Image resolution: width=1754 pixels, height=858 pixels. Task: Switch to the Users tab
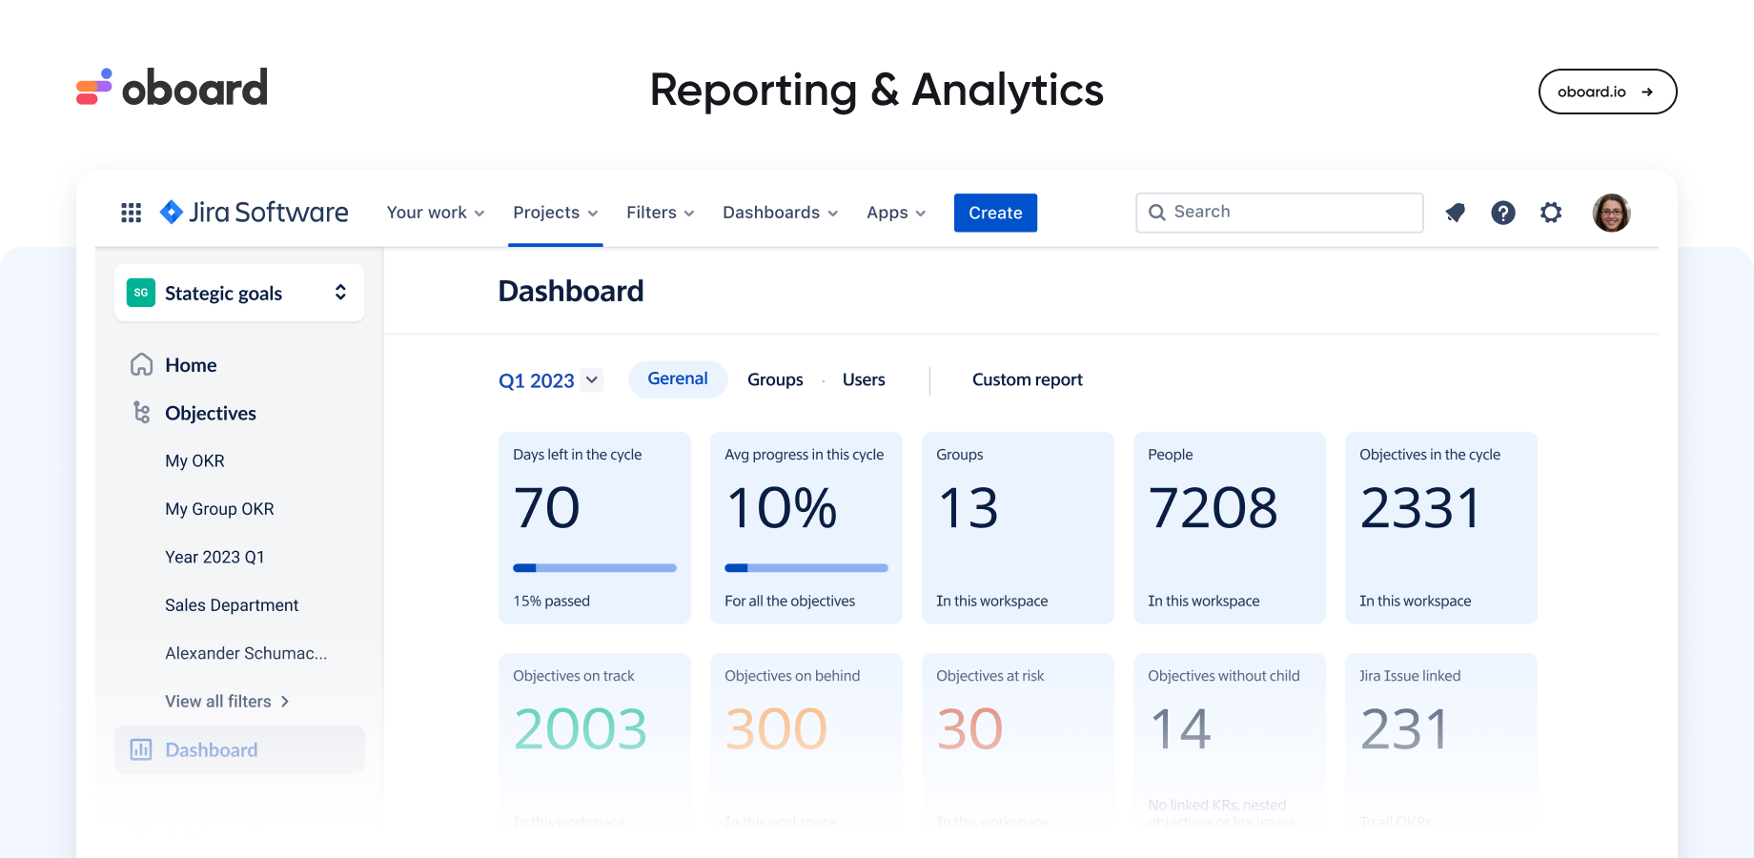click(x=864, y=379)
